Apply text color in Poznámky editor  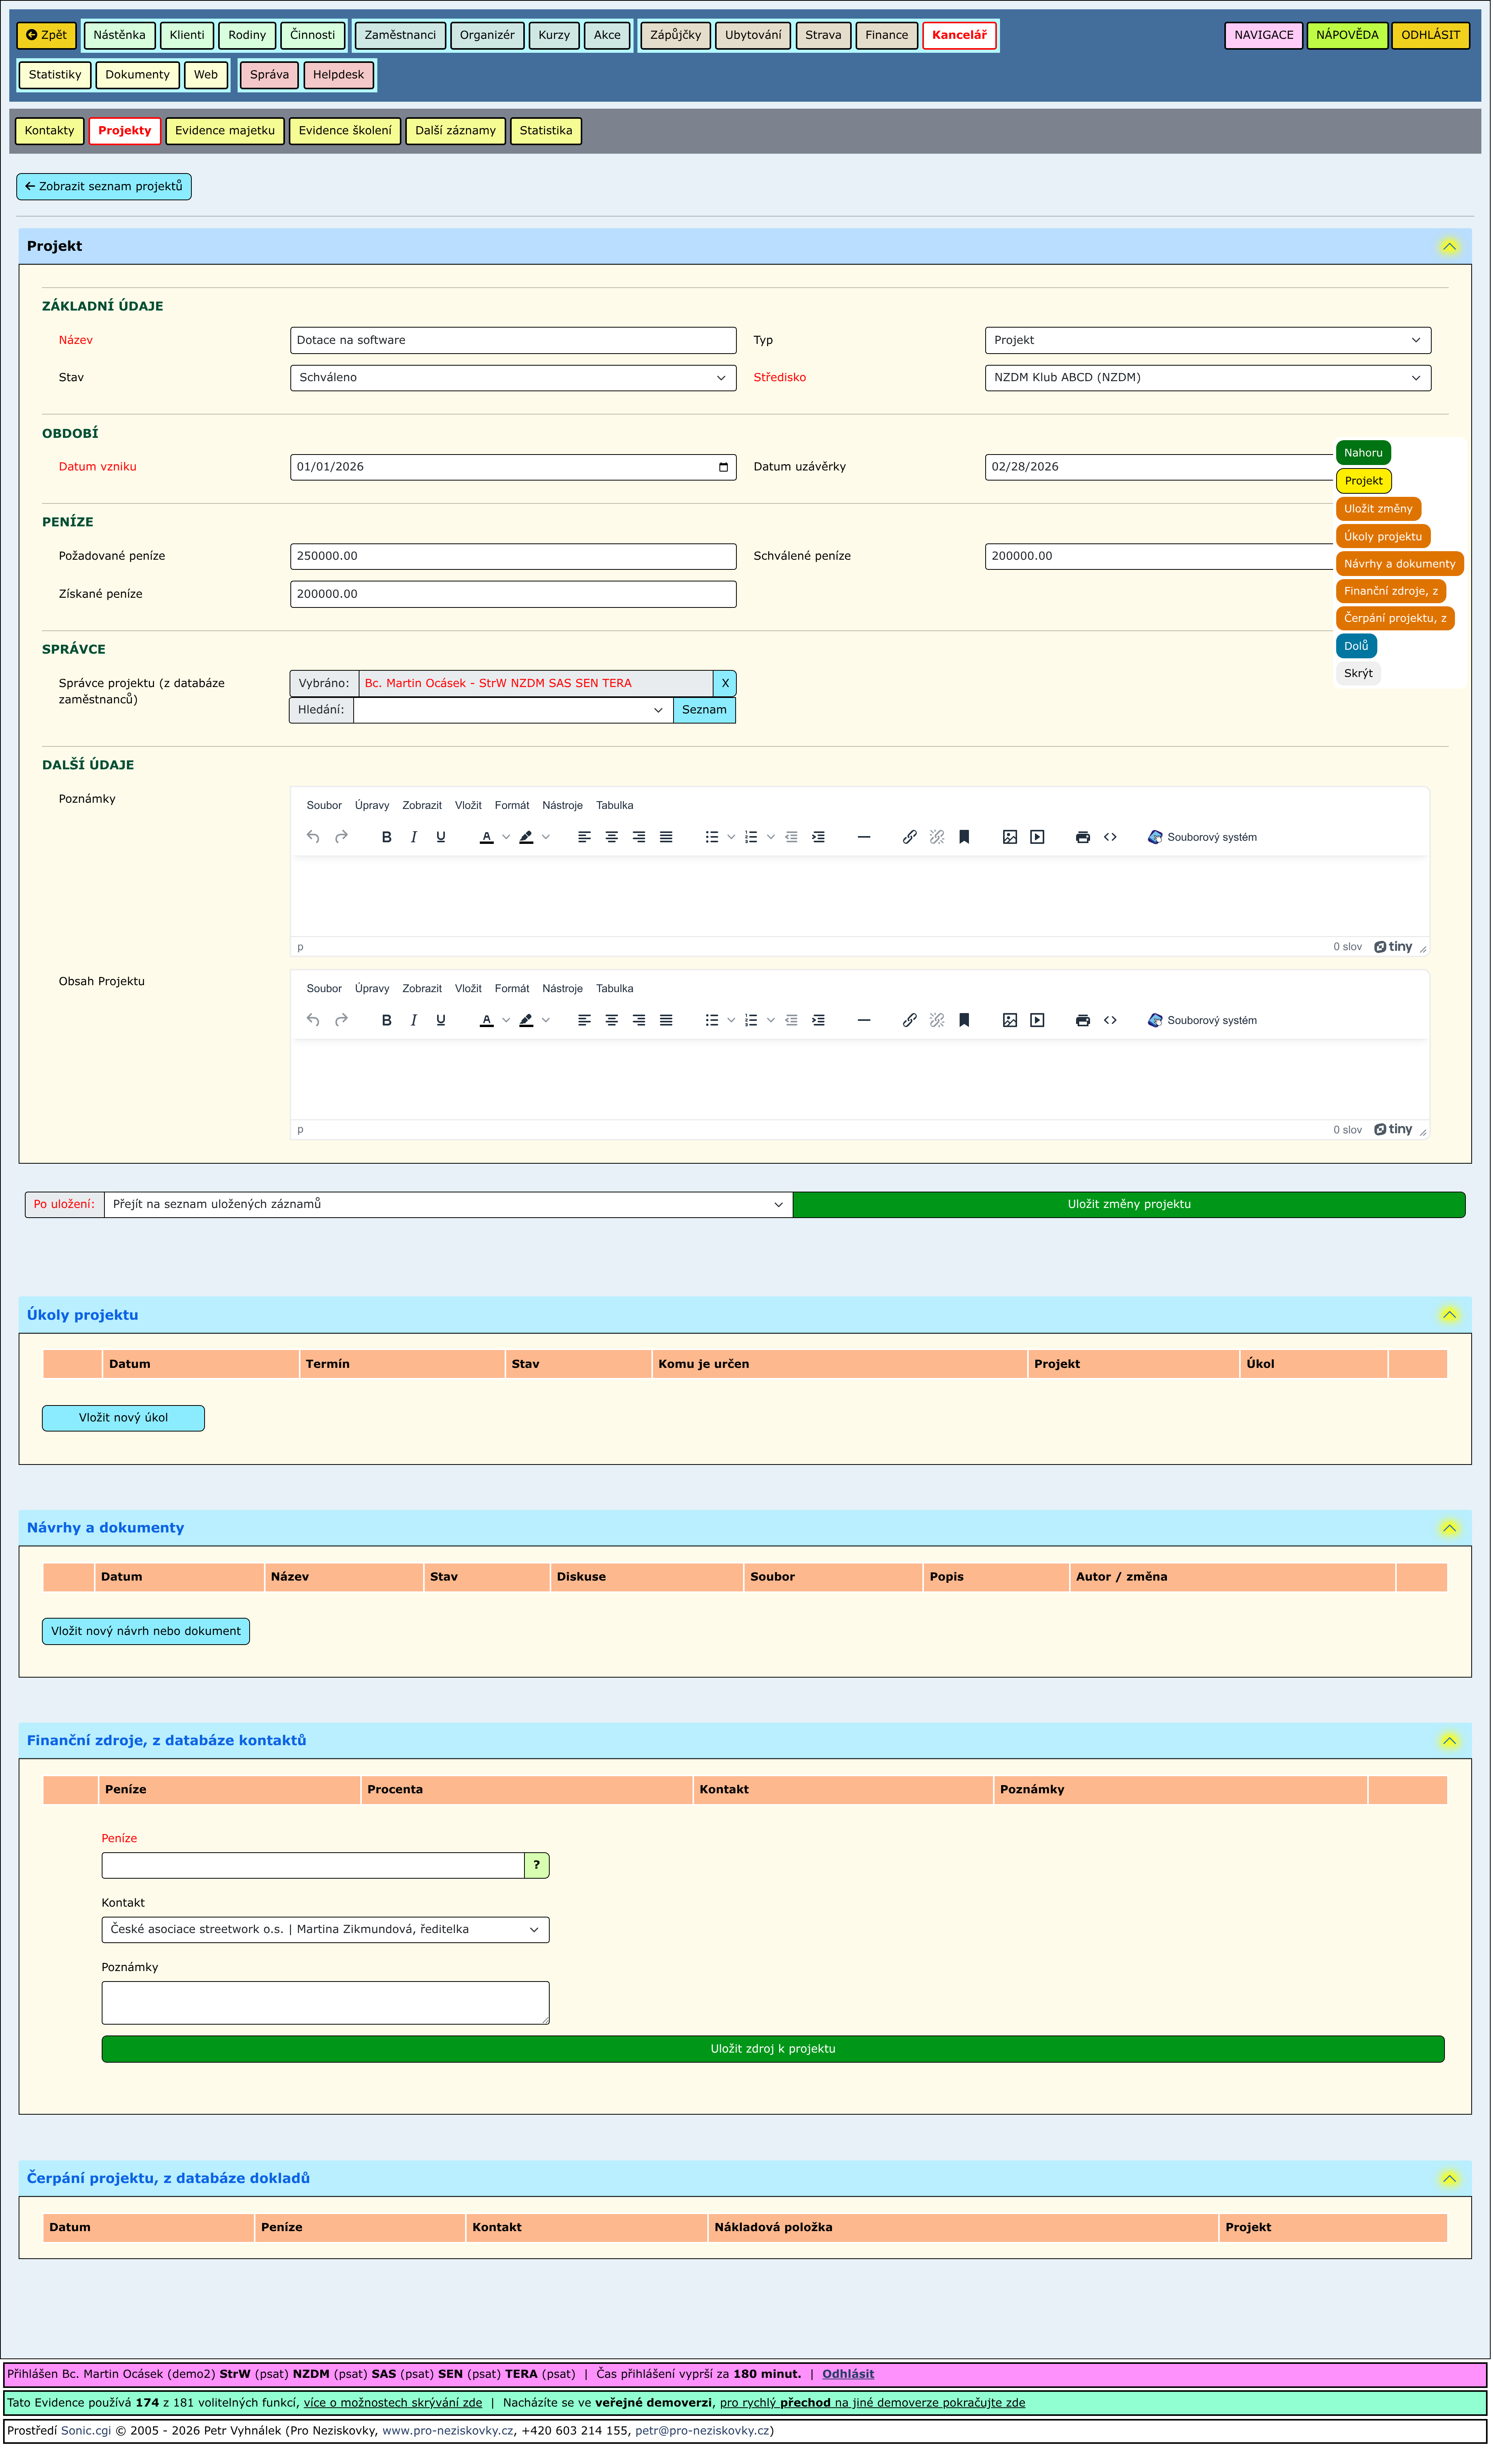click(x=487, y=837)
